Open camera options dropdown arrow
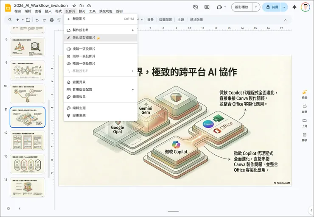 point(225,7)
